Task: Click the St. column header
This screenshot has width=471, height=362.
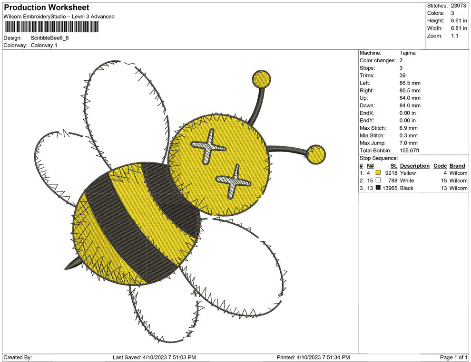Action: (x=393, y=165)
